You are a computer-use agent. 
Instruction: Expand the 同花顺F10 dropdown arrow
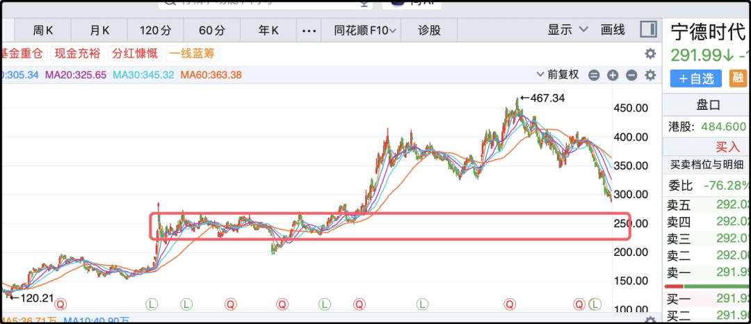click(393, 31)
